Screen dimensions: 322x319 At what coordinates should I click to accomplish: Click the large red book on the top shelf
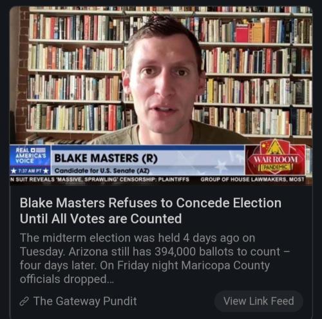242,34
